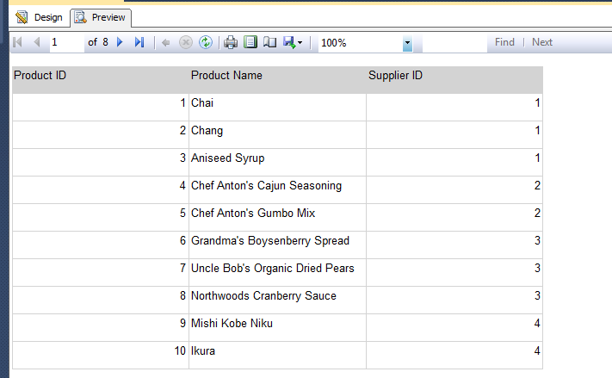Select the Preview tab
The width and height of the screenshot is (612, 378).
tap(101, 17)
